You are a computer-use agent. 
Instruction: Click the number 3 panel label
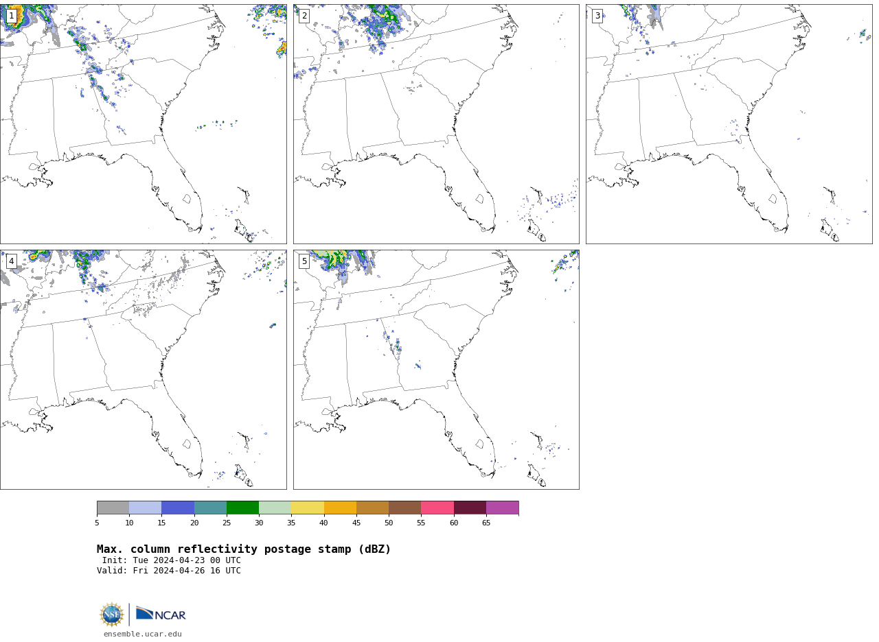click(x=597, y=16)
